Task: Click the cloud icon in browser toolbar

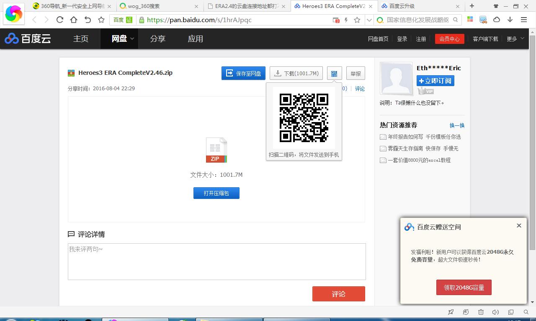Action: 497,20
